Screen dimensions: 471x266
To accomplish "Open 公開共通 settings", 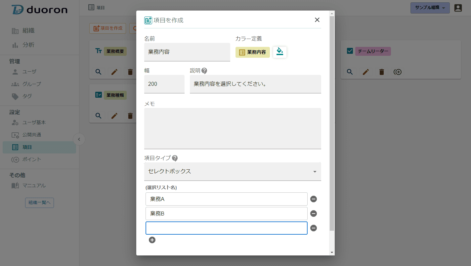I will 32,135.
